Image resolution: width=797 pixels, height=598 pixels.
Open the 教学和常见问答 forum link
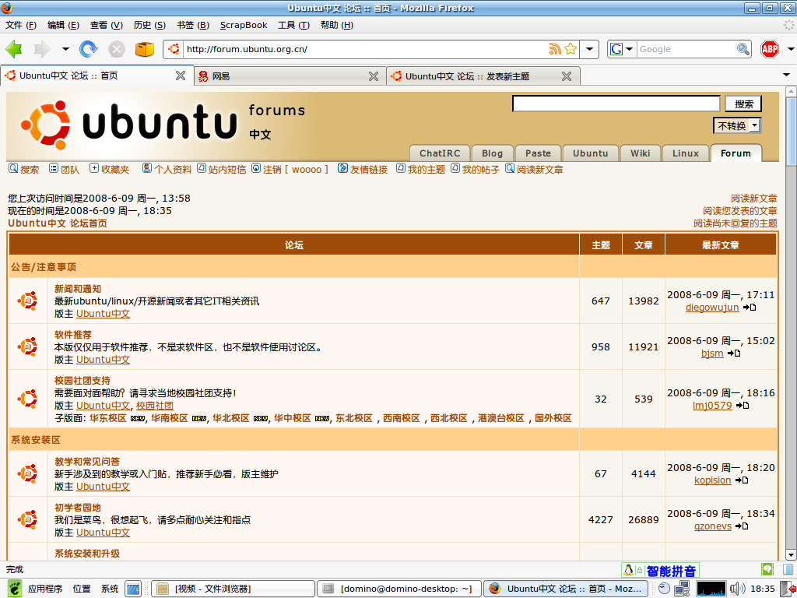(x=87, y=462)
